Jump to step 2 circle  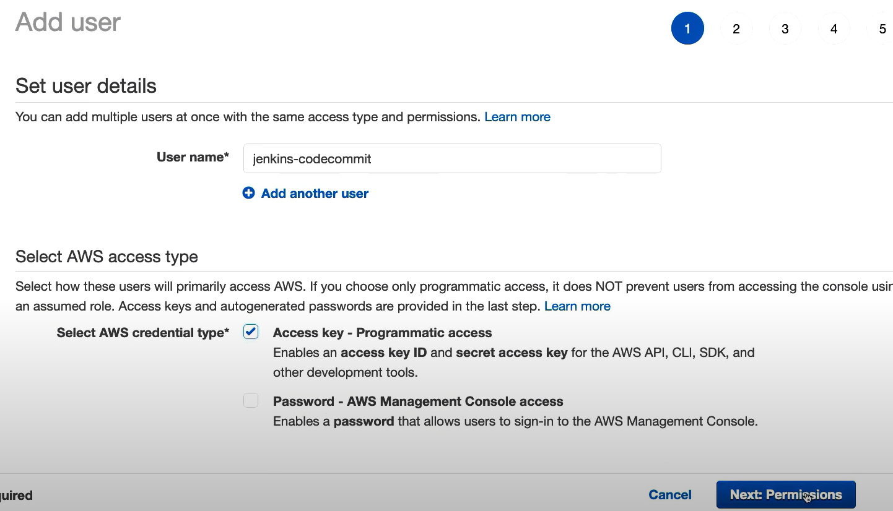coord(736,28)
